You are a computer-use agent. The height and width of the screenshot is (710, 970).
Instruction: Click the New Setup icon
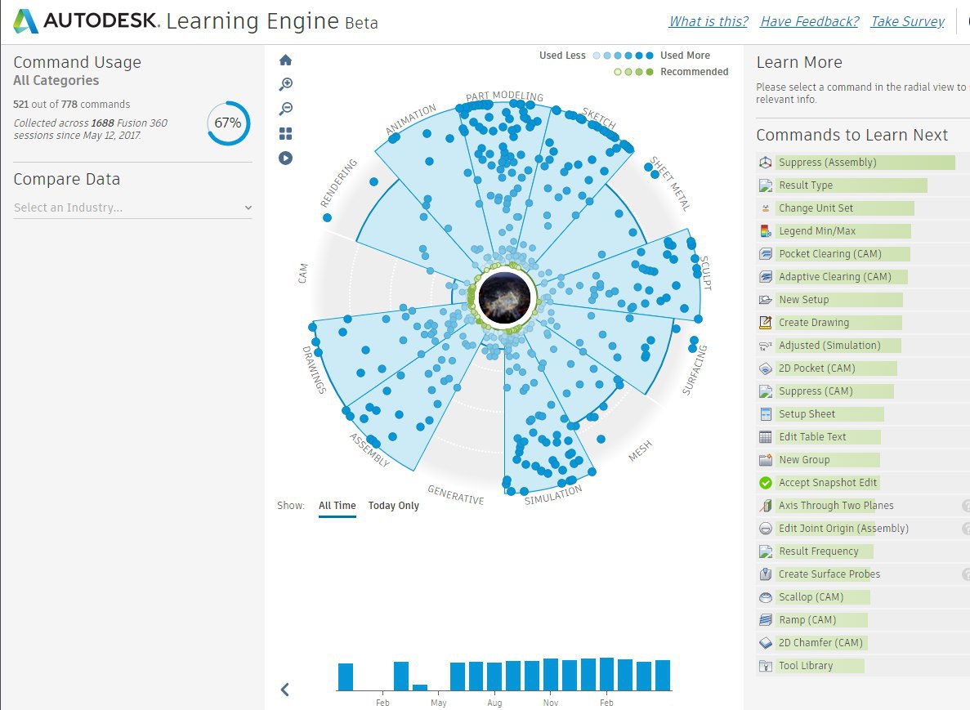765,300
